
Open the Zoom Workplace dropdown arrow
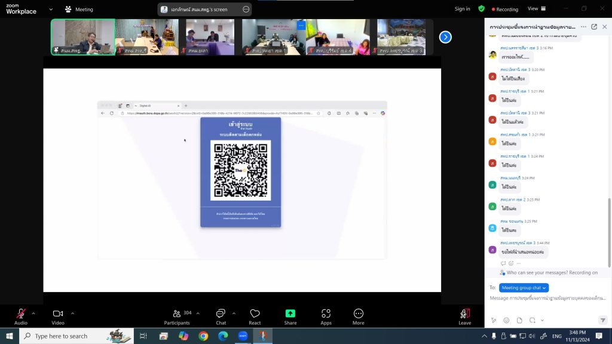tap(51, 10)
